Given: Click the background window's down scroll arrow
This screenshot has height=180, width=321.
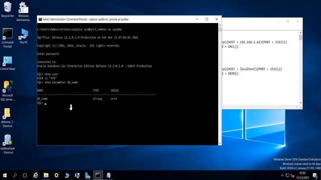Looking at the screenshot, I should tap(300, 102).
